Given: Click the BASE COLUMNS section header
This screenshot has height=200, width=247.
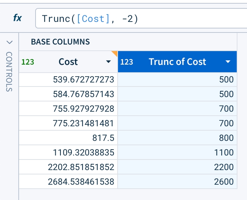Looking at the screenshot, I should coord(60,42).
